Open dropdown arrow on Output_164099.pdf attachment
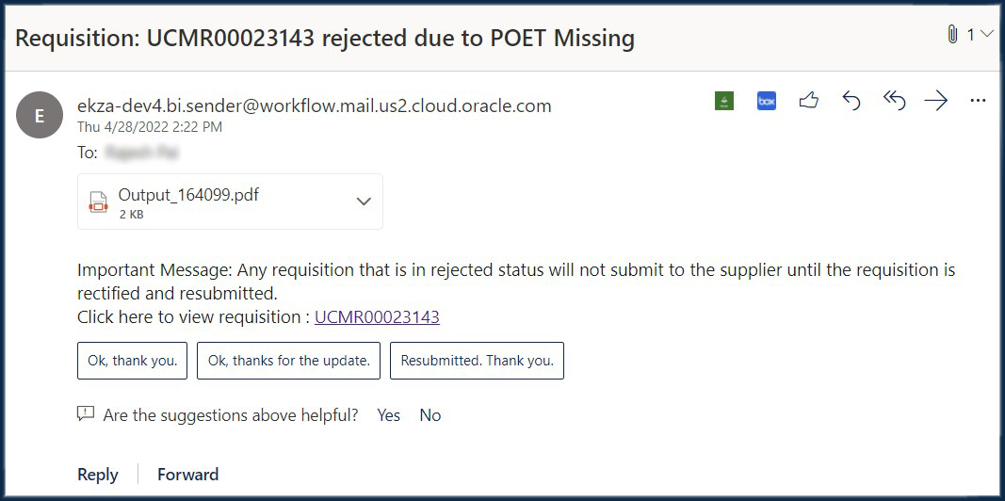This screenshot has height=501, width=1005. click(x=364, y=202)
